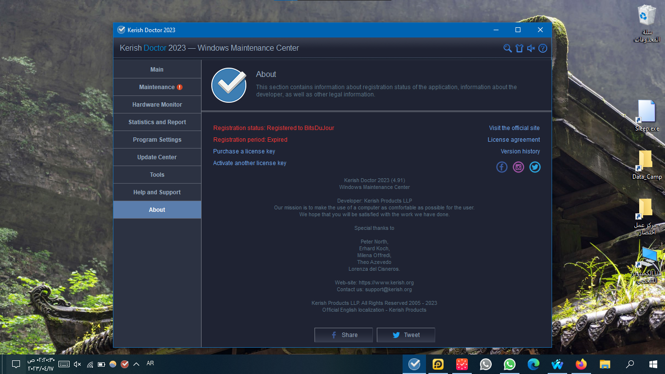The height and width of the screenshot is (374, 665).
Task: Open the Windows Start menu
Action: pos(653,364)
